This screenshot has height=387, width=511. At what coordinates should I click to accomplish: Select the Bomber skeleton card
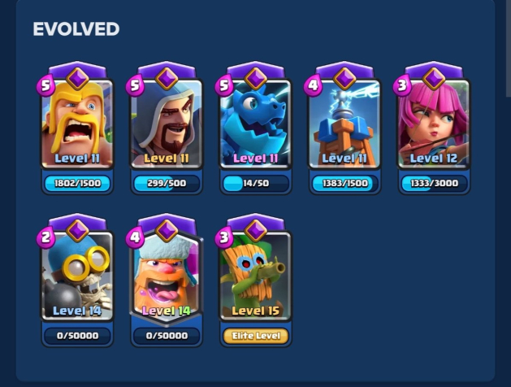coord(77,276)
